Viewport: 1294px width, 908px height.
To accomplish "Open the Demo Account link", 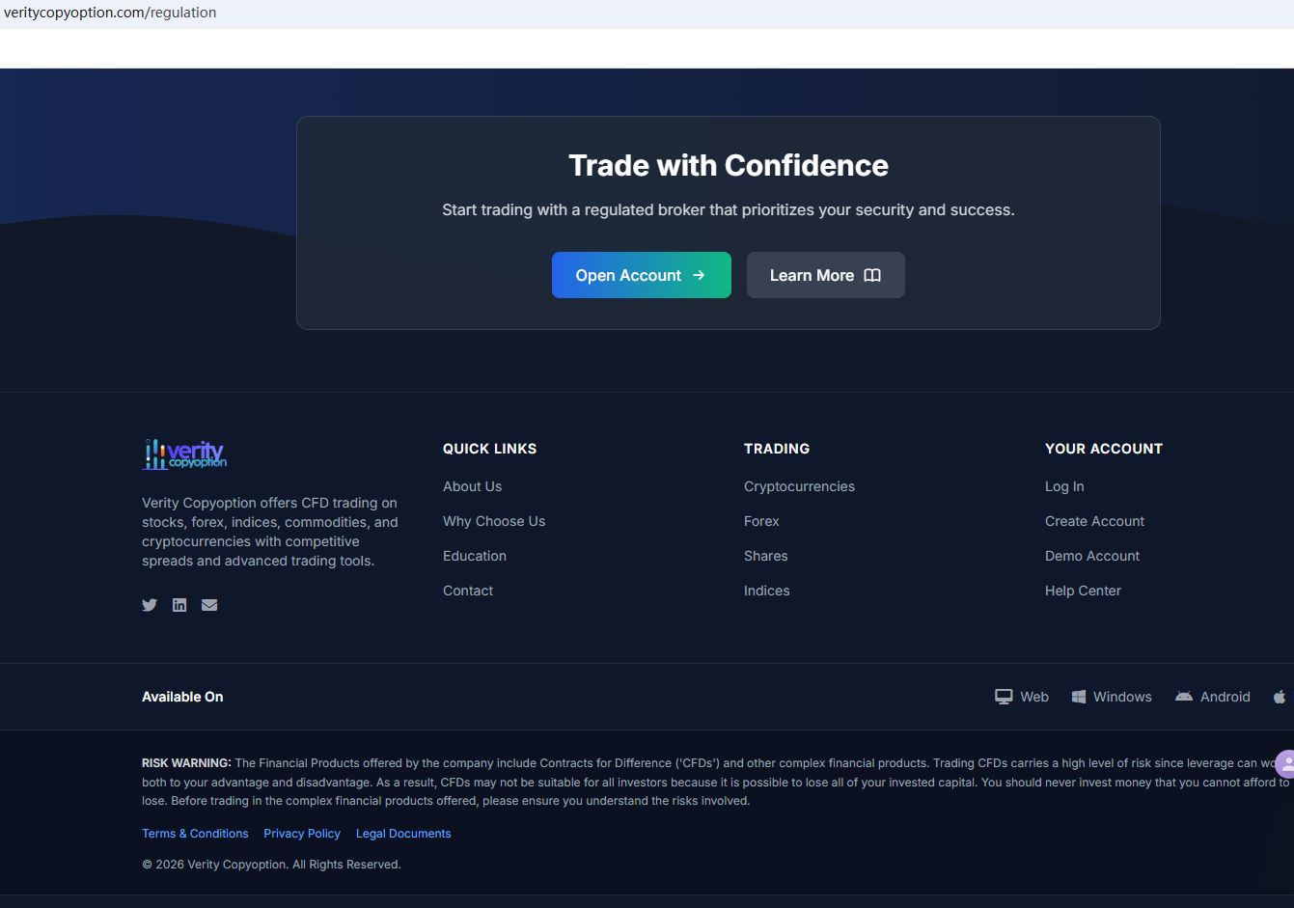I will (x=1092, y=556).
